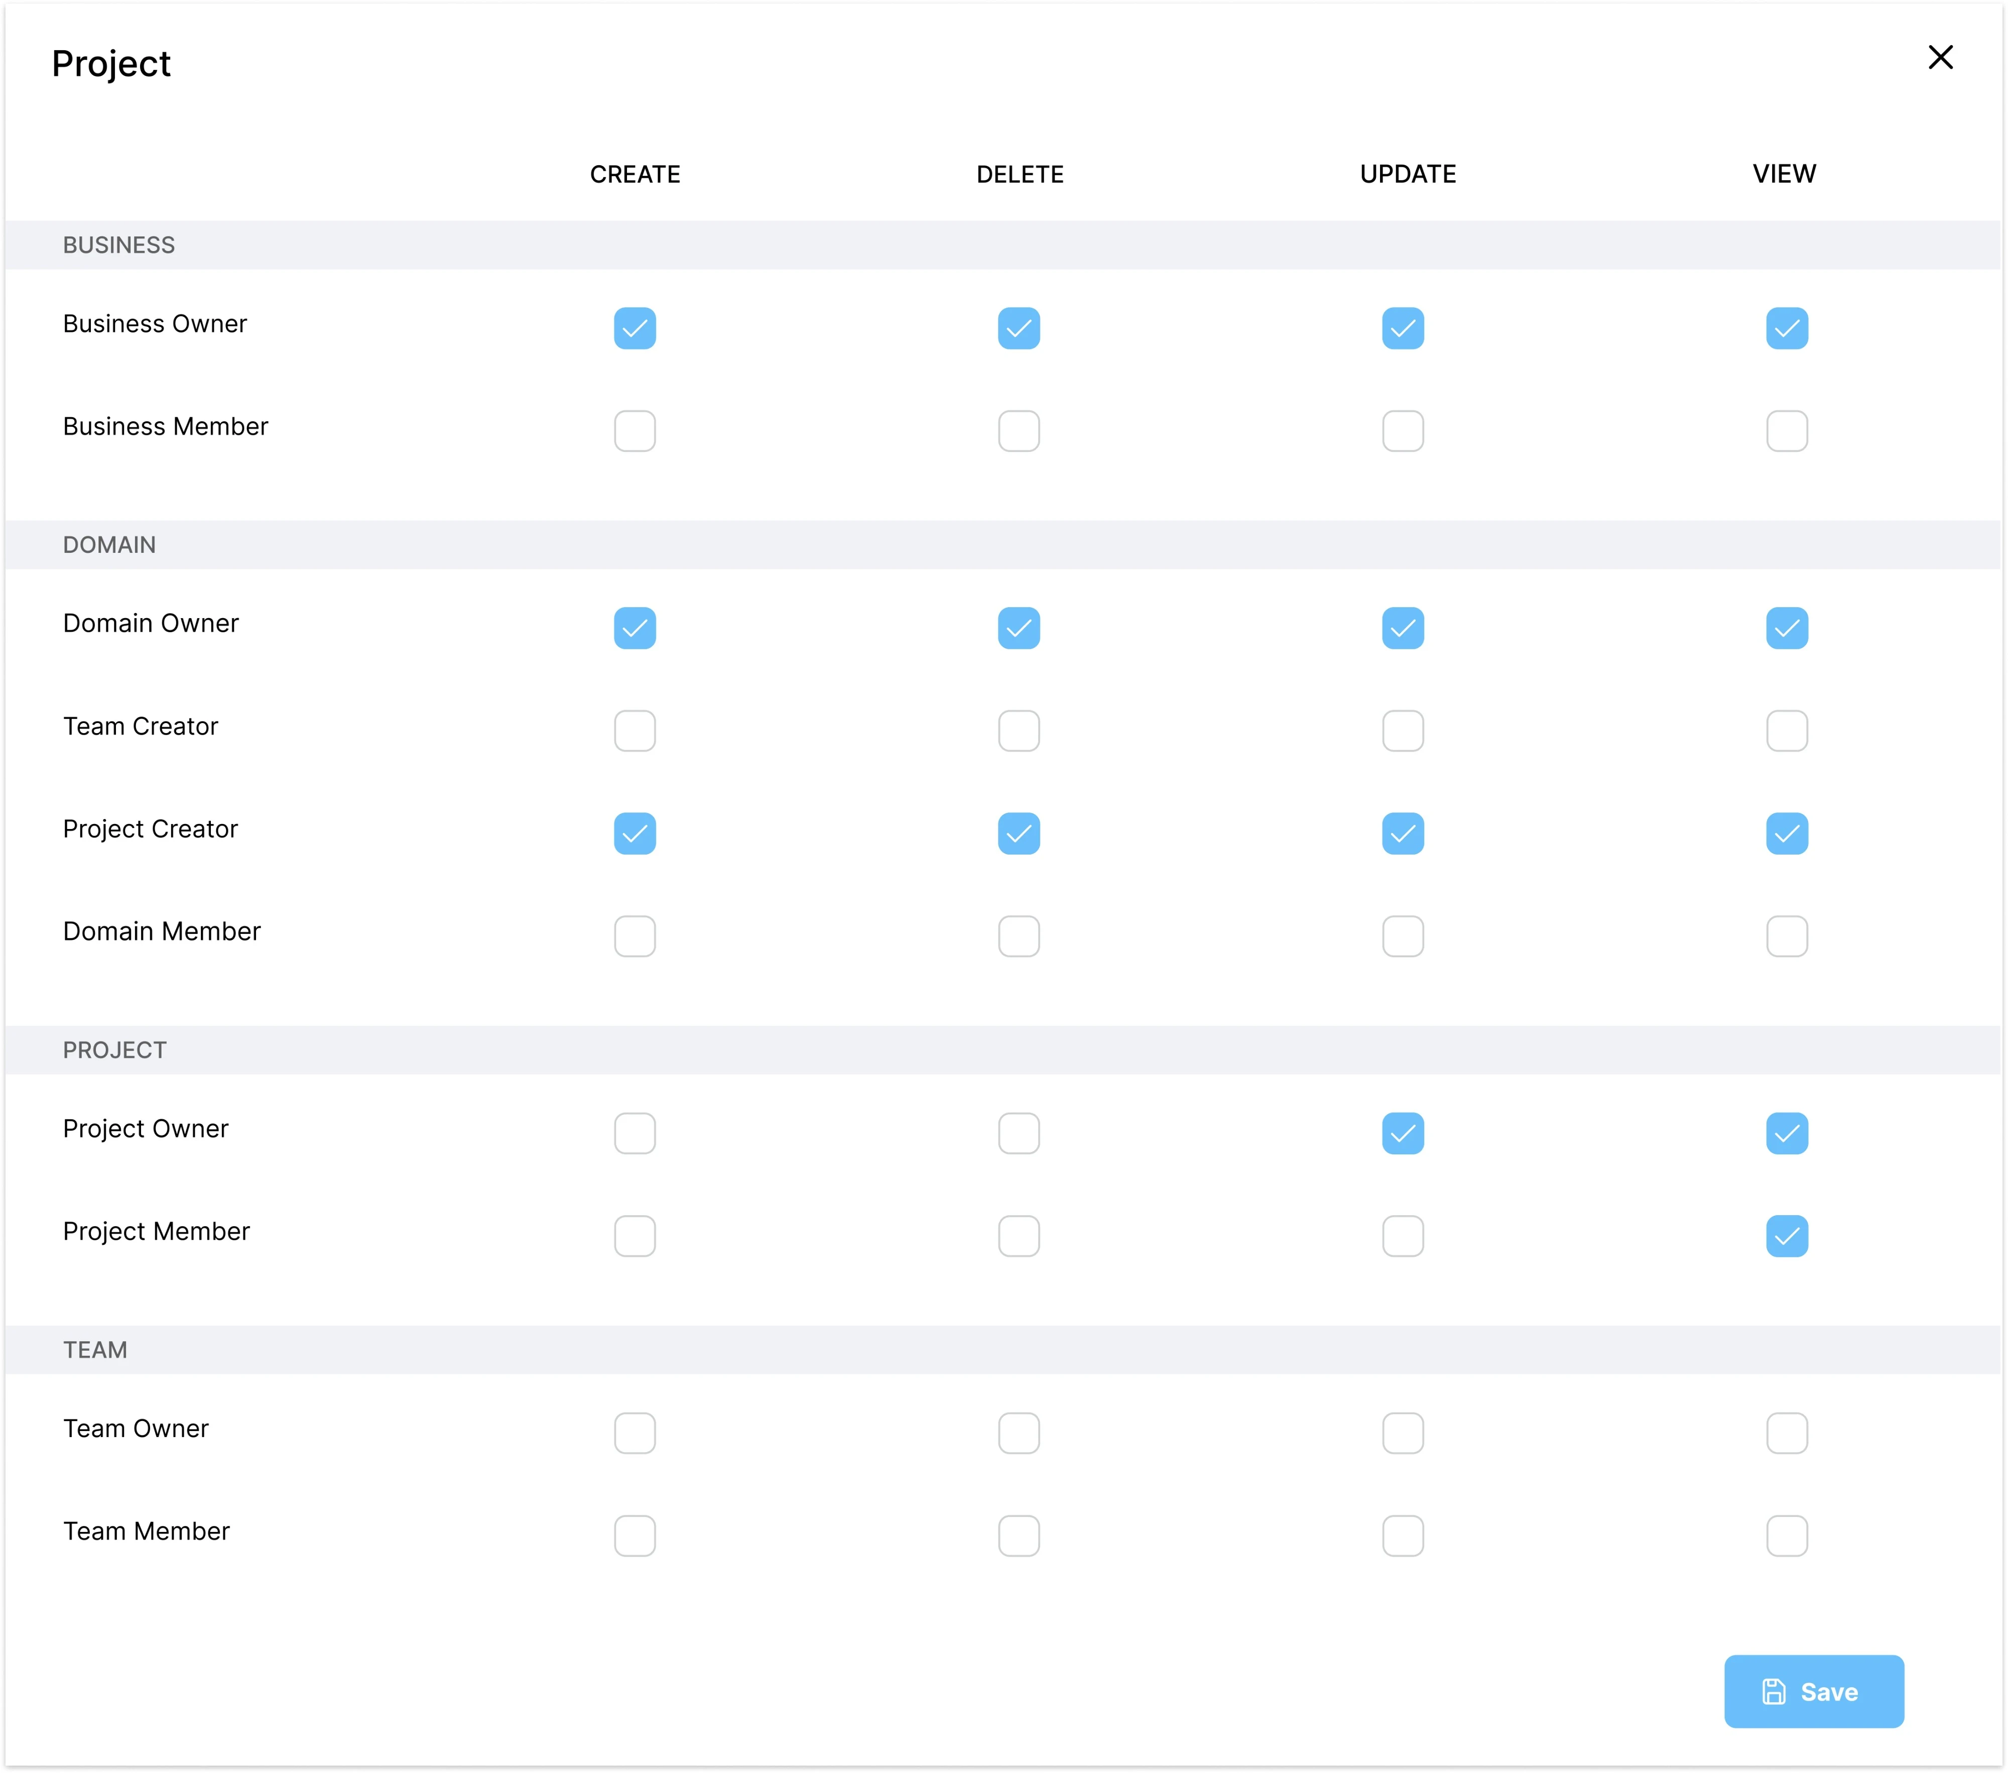Enable CREATE for Team Member
The image size is (2008, 1773).
click(635, 1535)
